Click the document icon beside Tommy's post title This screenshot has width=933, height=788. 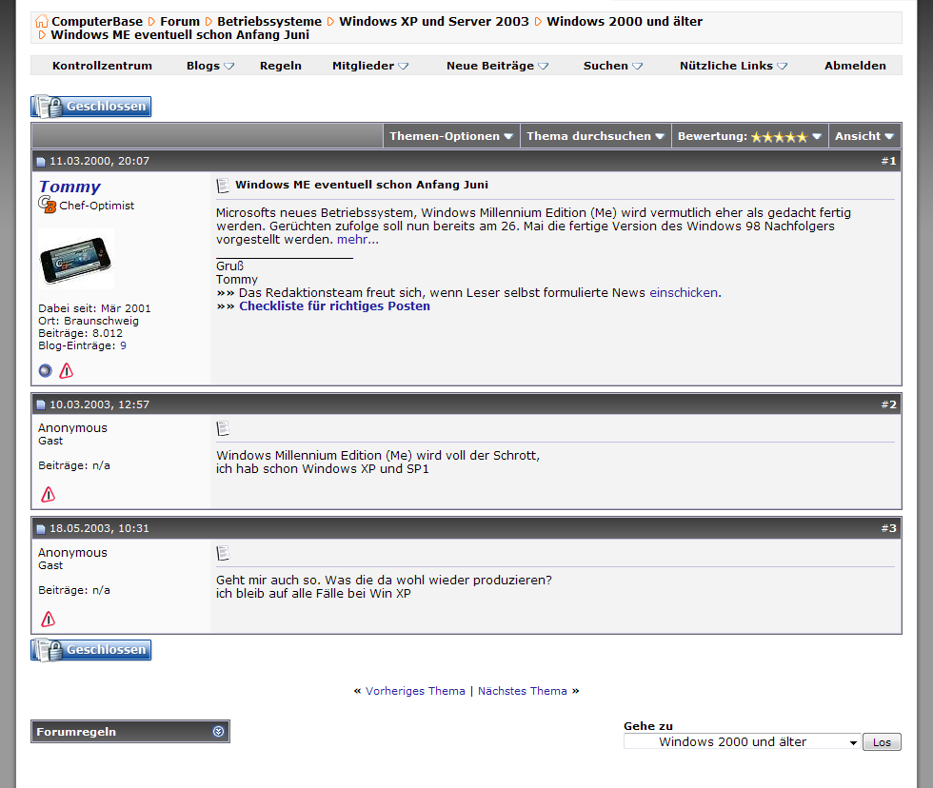pyautogui.click(x=223, y=186)
